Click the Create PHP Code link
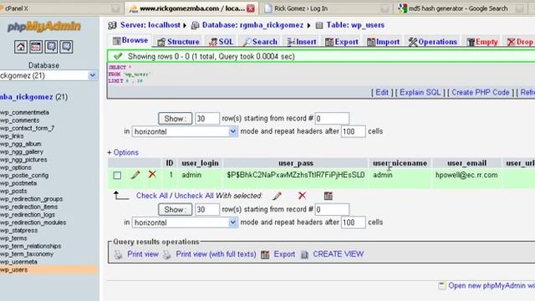Image resolution: width=535 pixels, height=301 pixels. coord(481,93)
